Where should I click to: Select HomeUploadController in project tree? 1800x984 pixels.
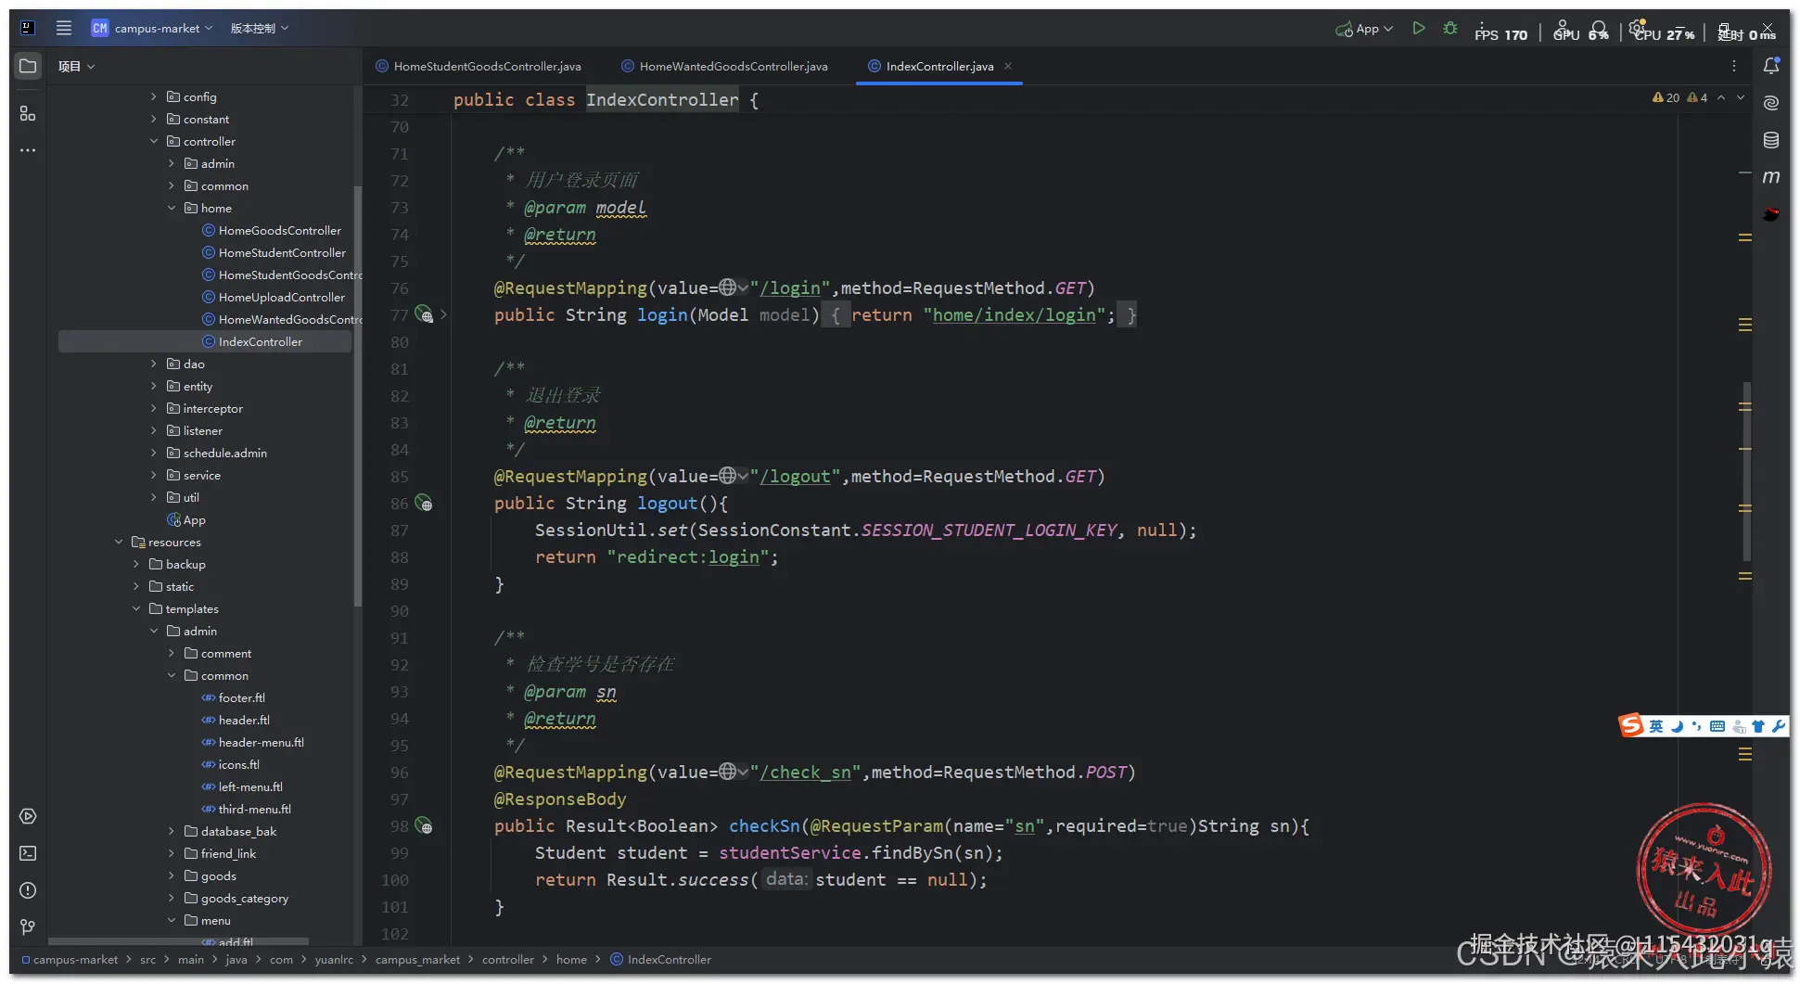point(282,297)
